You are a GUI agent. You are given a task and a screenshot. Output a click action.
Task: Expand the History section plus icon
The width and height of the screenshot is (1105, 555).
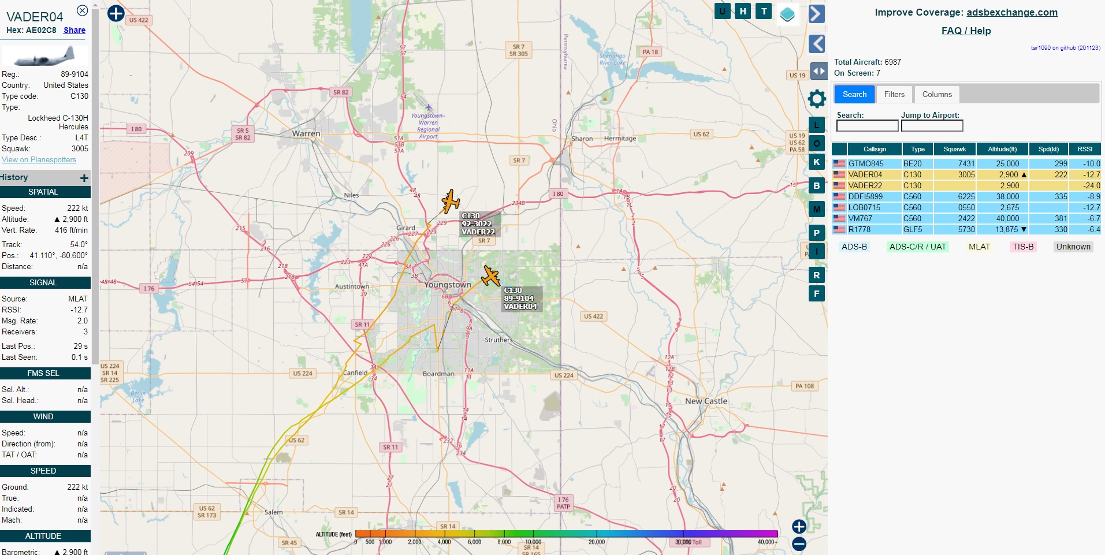pos(84,178)
